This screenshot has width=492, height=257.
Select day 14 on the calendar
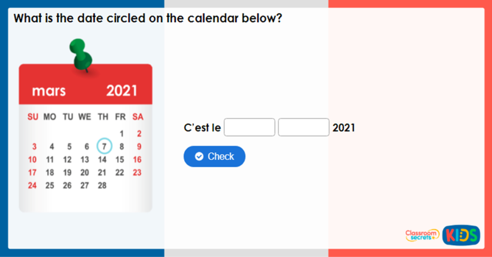[x=102, y=159]
